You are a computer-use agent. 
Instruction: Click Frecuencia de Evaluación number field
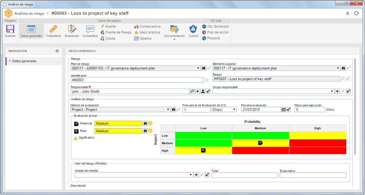[197, 110]
